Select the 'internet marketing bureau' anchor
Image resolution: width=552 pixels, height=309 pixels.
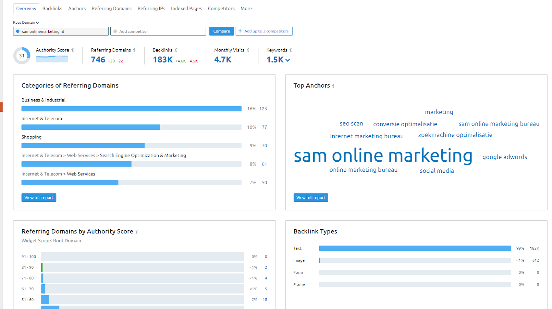click(x=367, y=136)
